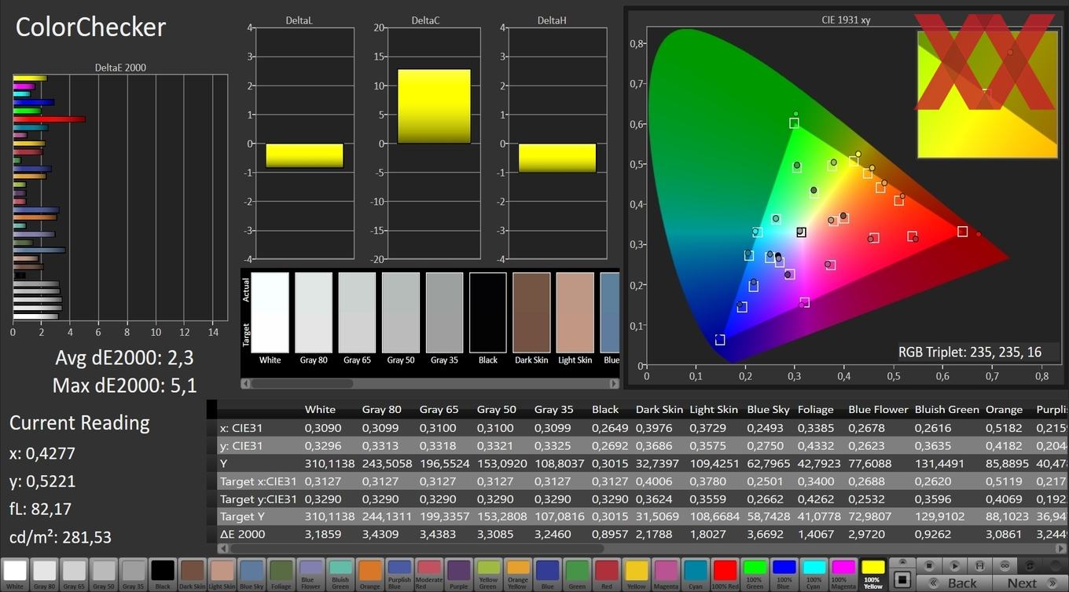Click the refresh circular arrows icon
The width and height of the screenshot is (1069, 592).
pos(1029,566)
